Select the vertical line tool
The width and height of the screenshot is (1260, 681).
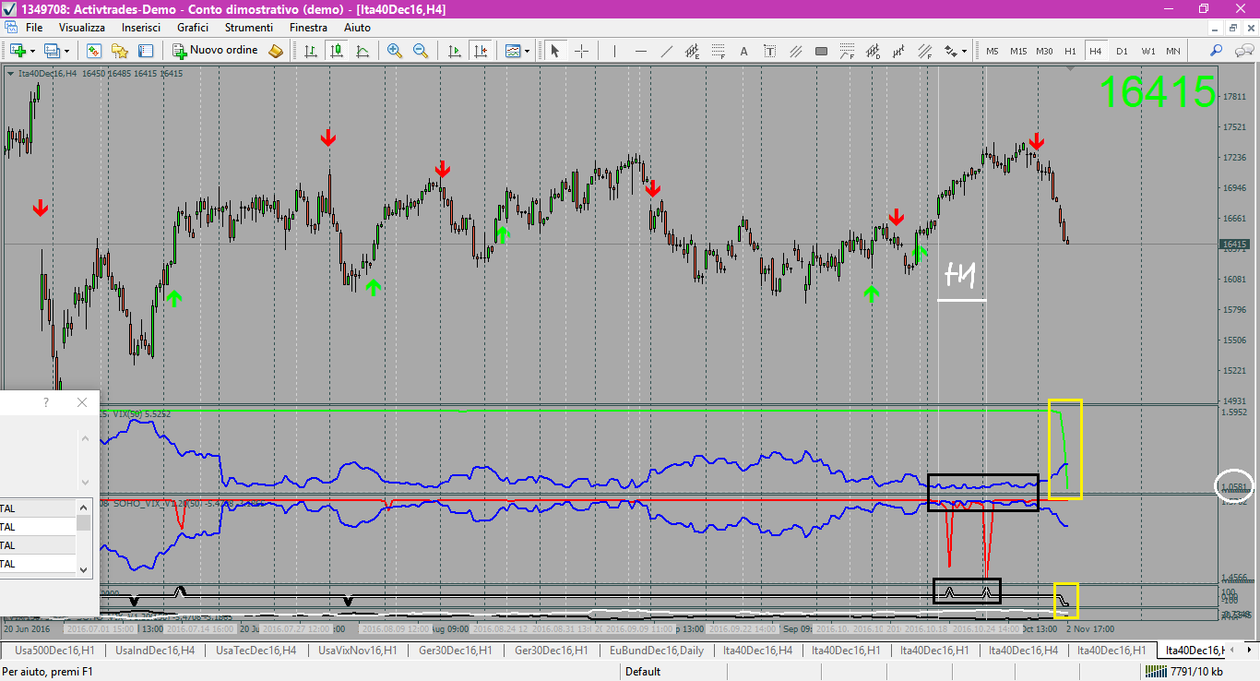[614, 51]
